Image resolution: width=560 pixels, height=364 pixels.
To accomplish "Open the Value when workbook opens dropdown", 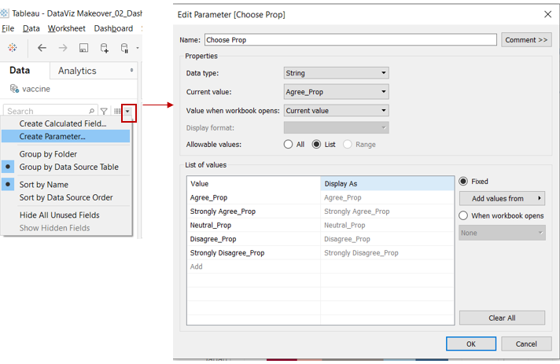I will tap(336, 111).
